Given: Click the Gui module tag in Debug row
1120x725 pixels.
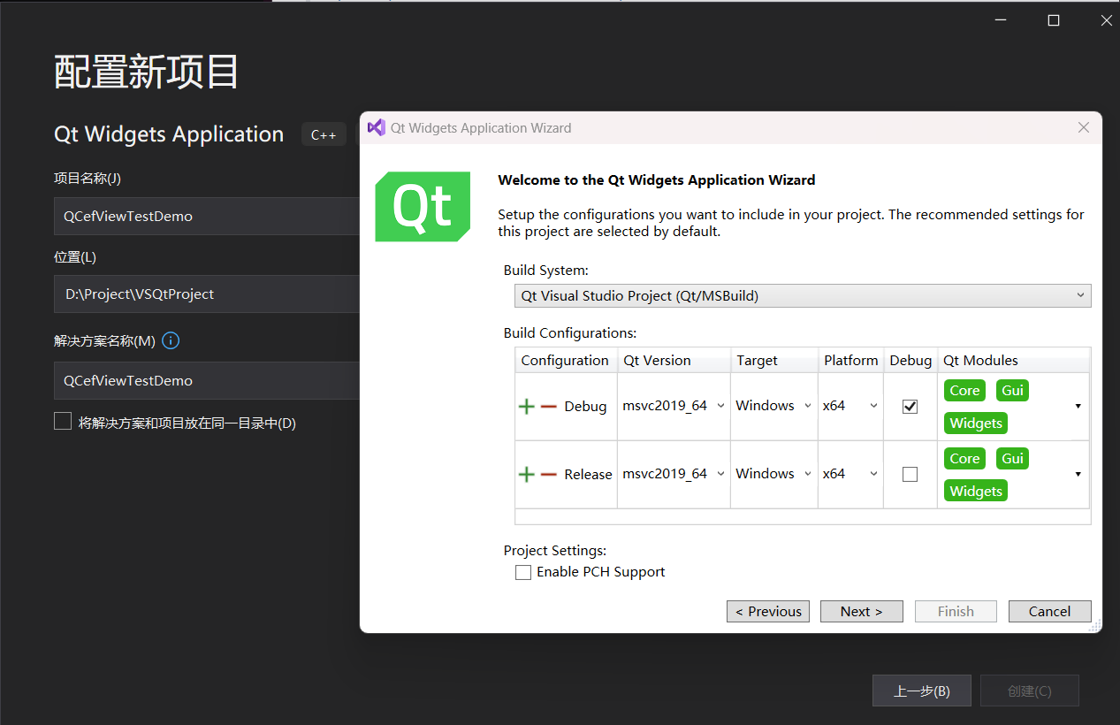Looking at the screenshot, I should pyautogui.click(x=1013, y=391).
